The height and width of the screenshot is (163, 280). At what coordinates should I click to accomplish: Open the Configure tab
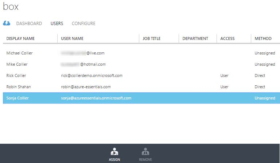[83, 24]
